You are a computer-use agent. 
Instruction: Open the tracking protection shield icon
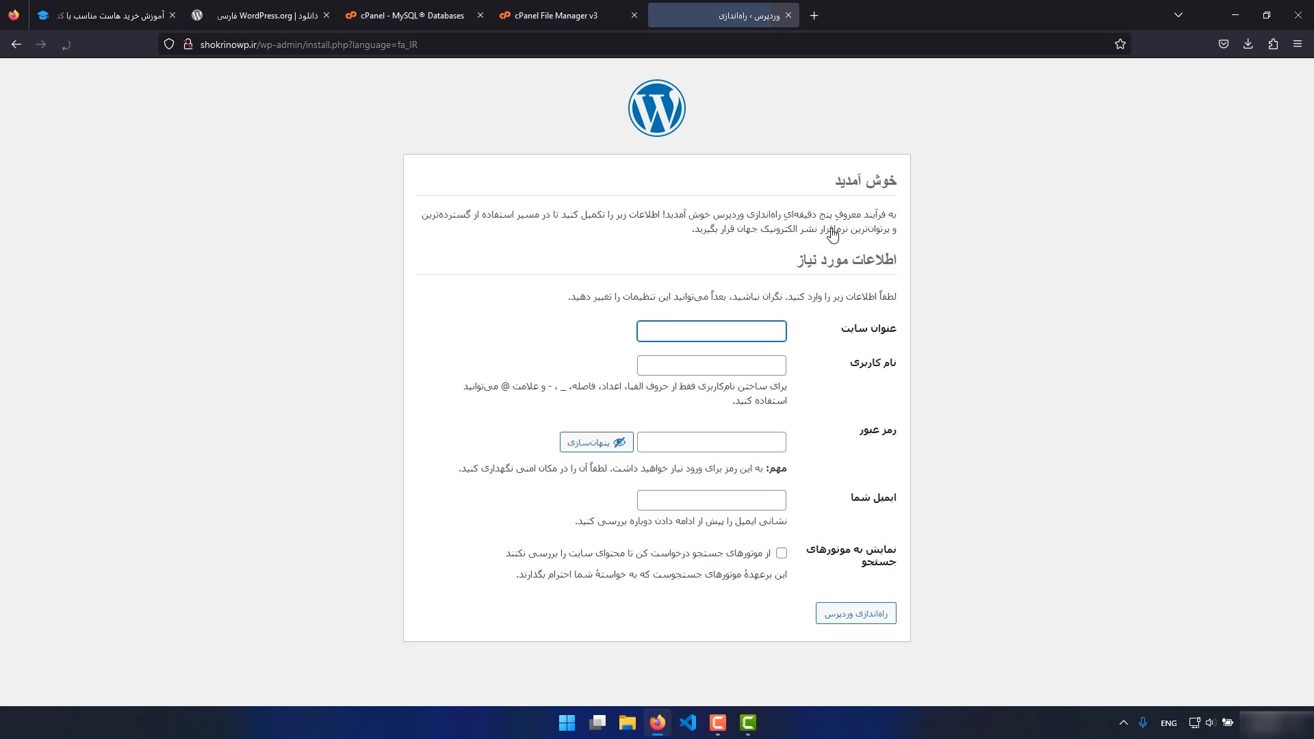169,44
